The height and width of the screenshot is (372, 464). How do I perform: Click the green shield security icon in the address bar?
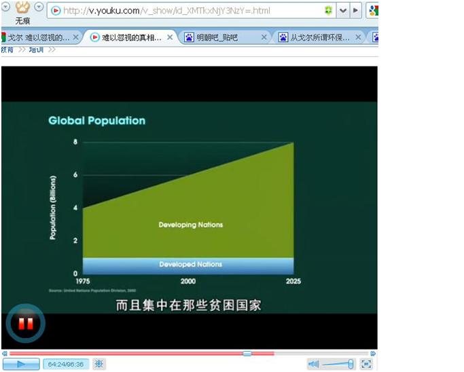click(328, 11)
